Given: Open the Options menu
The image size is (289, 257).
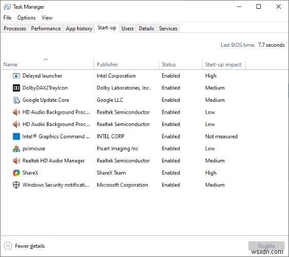Looking at the screenshot, I should pyautogui.click(x=26, y=17).
